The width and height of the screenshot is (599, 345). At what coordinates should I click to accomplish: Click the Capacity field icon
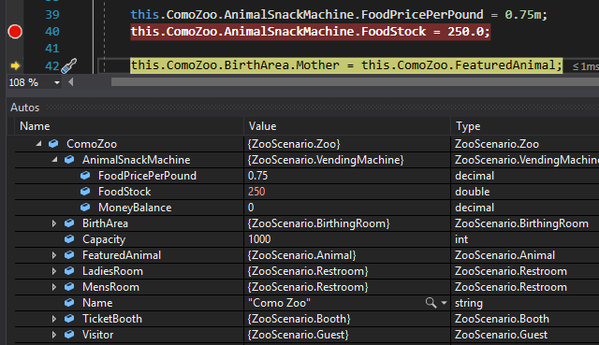tap(69, 239)
